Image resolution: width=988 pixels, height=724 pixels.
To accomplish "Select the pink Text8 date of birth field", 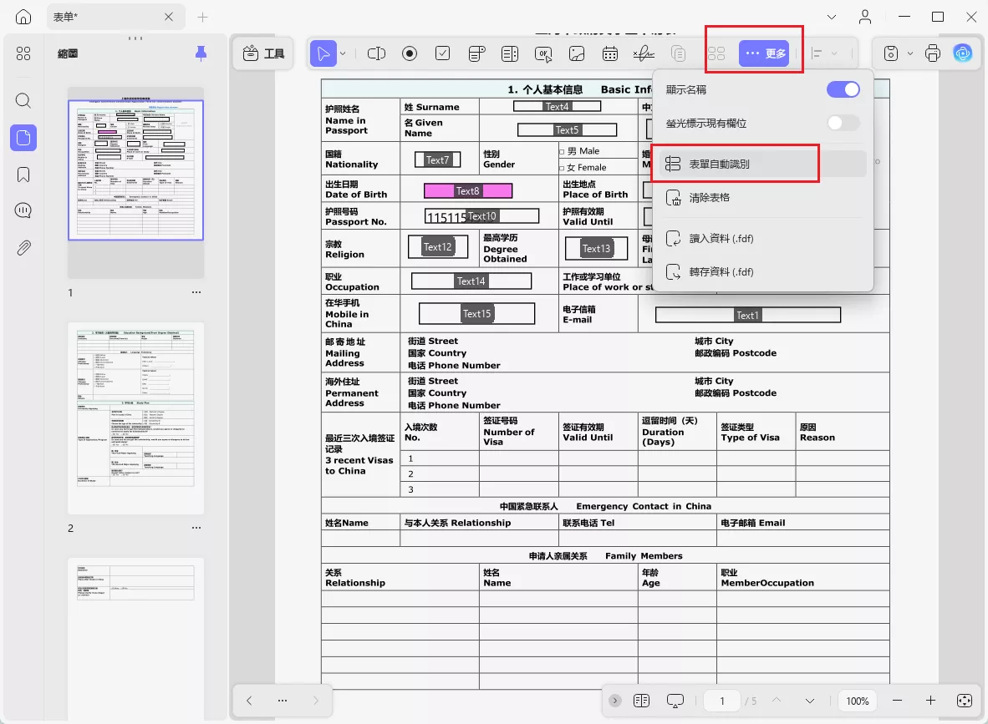I will point(467,190).
